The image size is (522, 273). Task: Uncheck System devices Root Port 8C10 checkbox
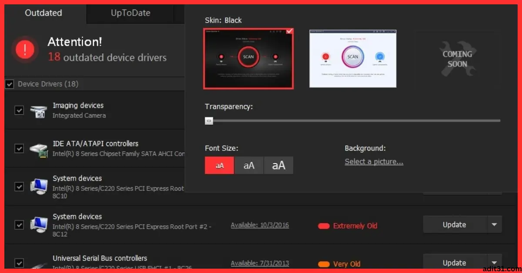point(19,186)
